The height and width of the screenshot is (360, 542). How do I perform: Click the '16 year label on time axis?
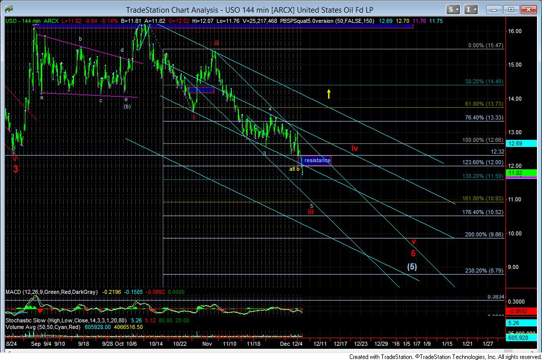tap(396, 344)
